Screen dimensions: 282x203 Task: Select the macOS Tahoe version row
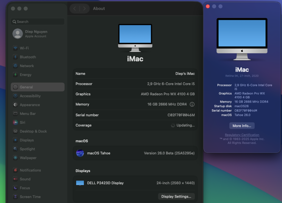pyautogui.click(x=135, y=153)
